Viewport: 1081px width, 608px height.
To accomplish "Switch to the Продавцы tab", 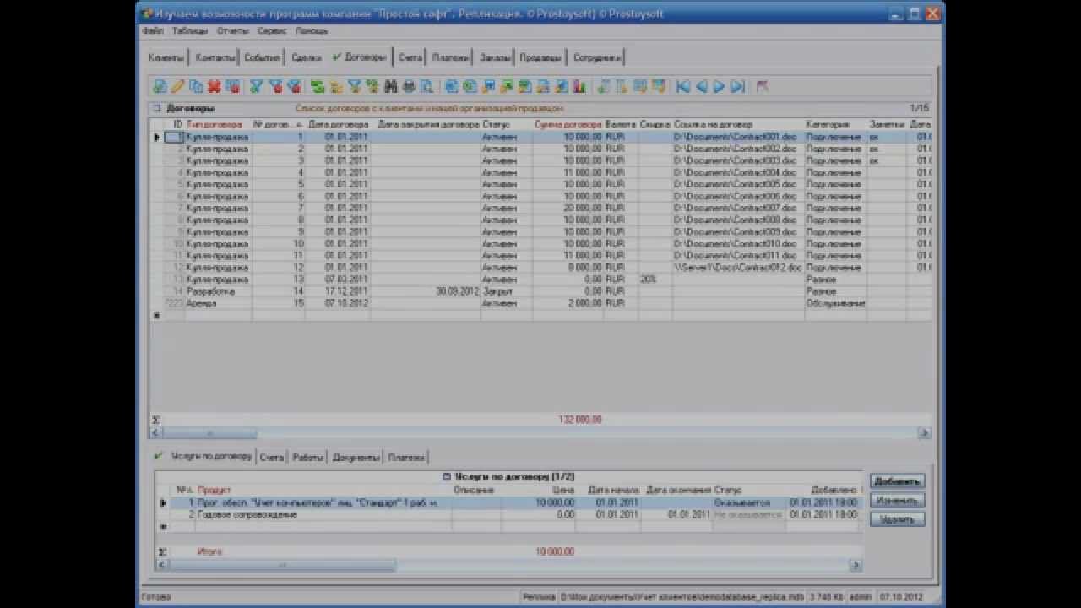I will pos(540,57).
